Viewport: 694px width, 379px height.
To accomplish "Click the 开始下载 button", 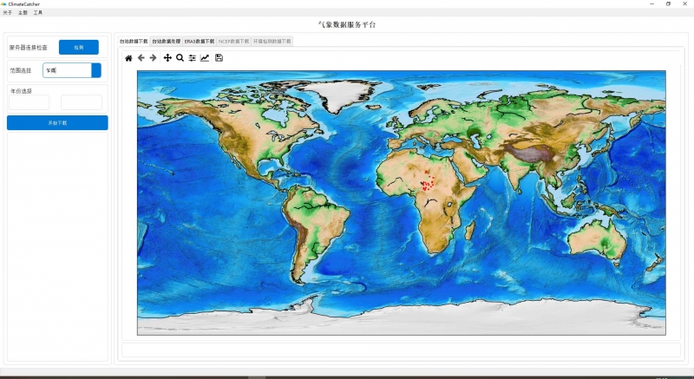I will 57,123.
